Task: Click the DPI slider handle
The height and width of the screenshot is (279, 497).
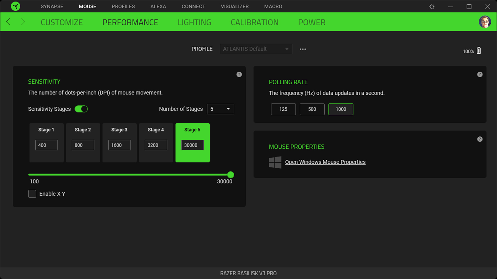Action: pos(230,175)
